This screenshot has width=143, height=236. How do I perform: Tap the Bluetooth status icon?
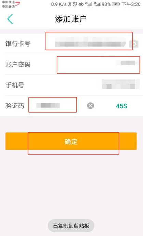click(70, 4)
